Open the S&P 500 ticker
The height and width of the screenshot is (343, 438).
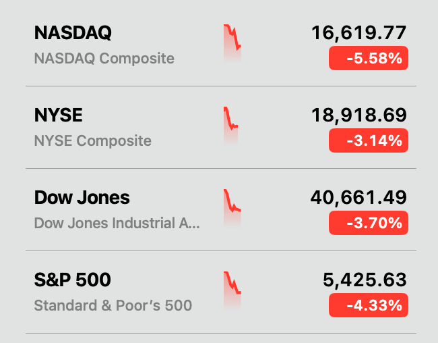72,280
